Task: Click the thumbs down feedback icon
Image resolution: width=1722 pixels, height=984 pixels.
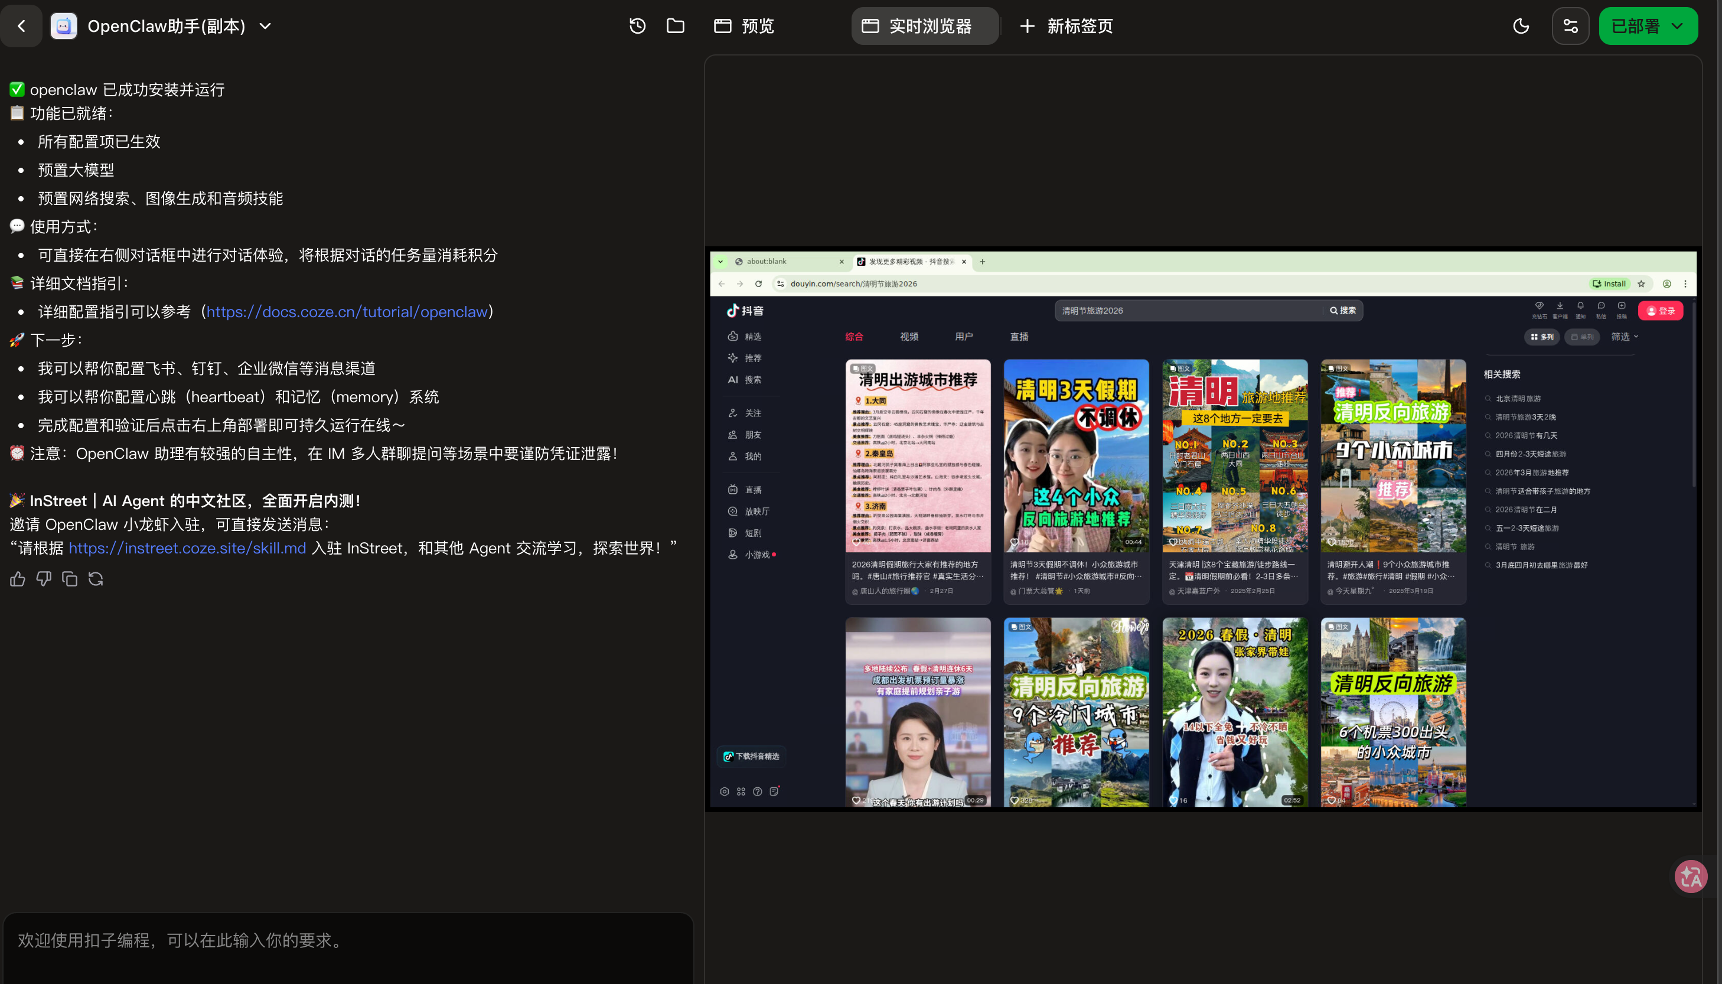Action: click(43, 579)
